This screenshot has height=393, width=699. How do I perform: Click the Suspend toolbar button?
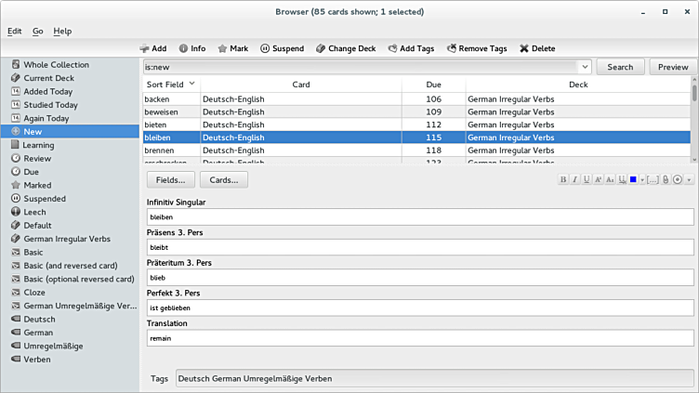(x=282, y=48)
